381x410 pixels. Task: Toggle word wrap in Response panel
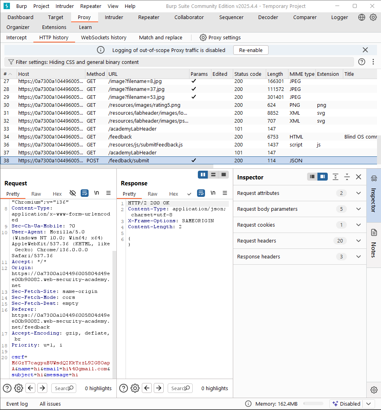coord(201,193)
